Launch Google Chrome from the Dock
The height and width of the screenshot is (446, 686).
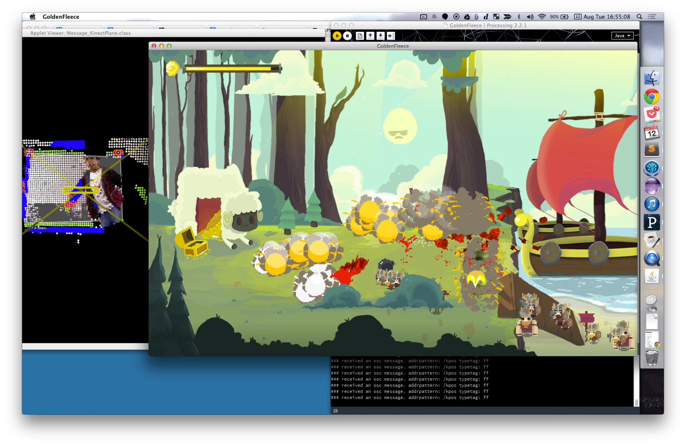(652, 97)
